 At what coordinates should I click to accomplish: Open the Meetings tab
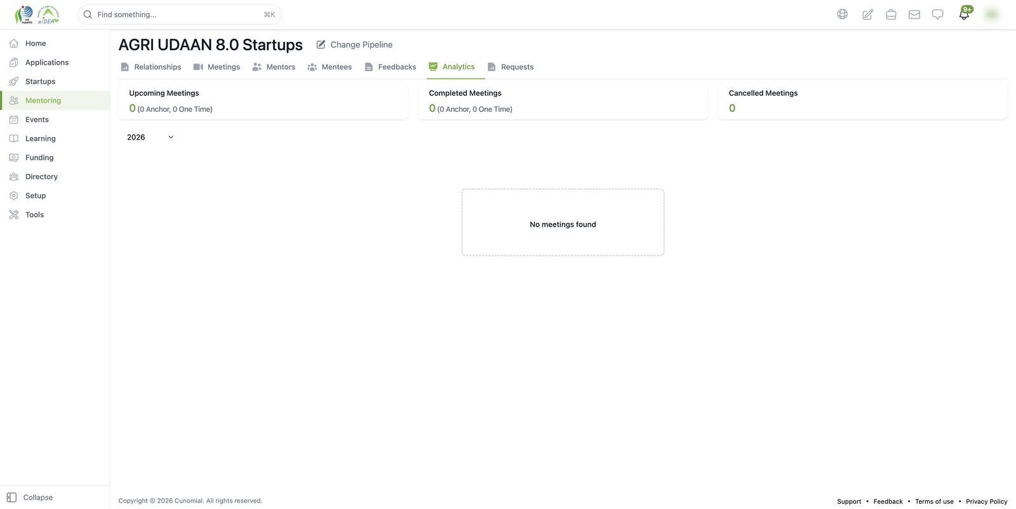coord(217,67)
